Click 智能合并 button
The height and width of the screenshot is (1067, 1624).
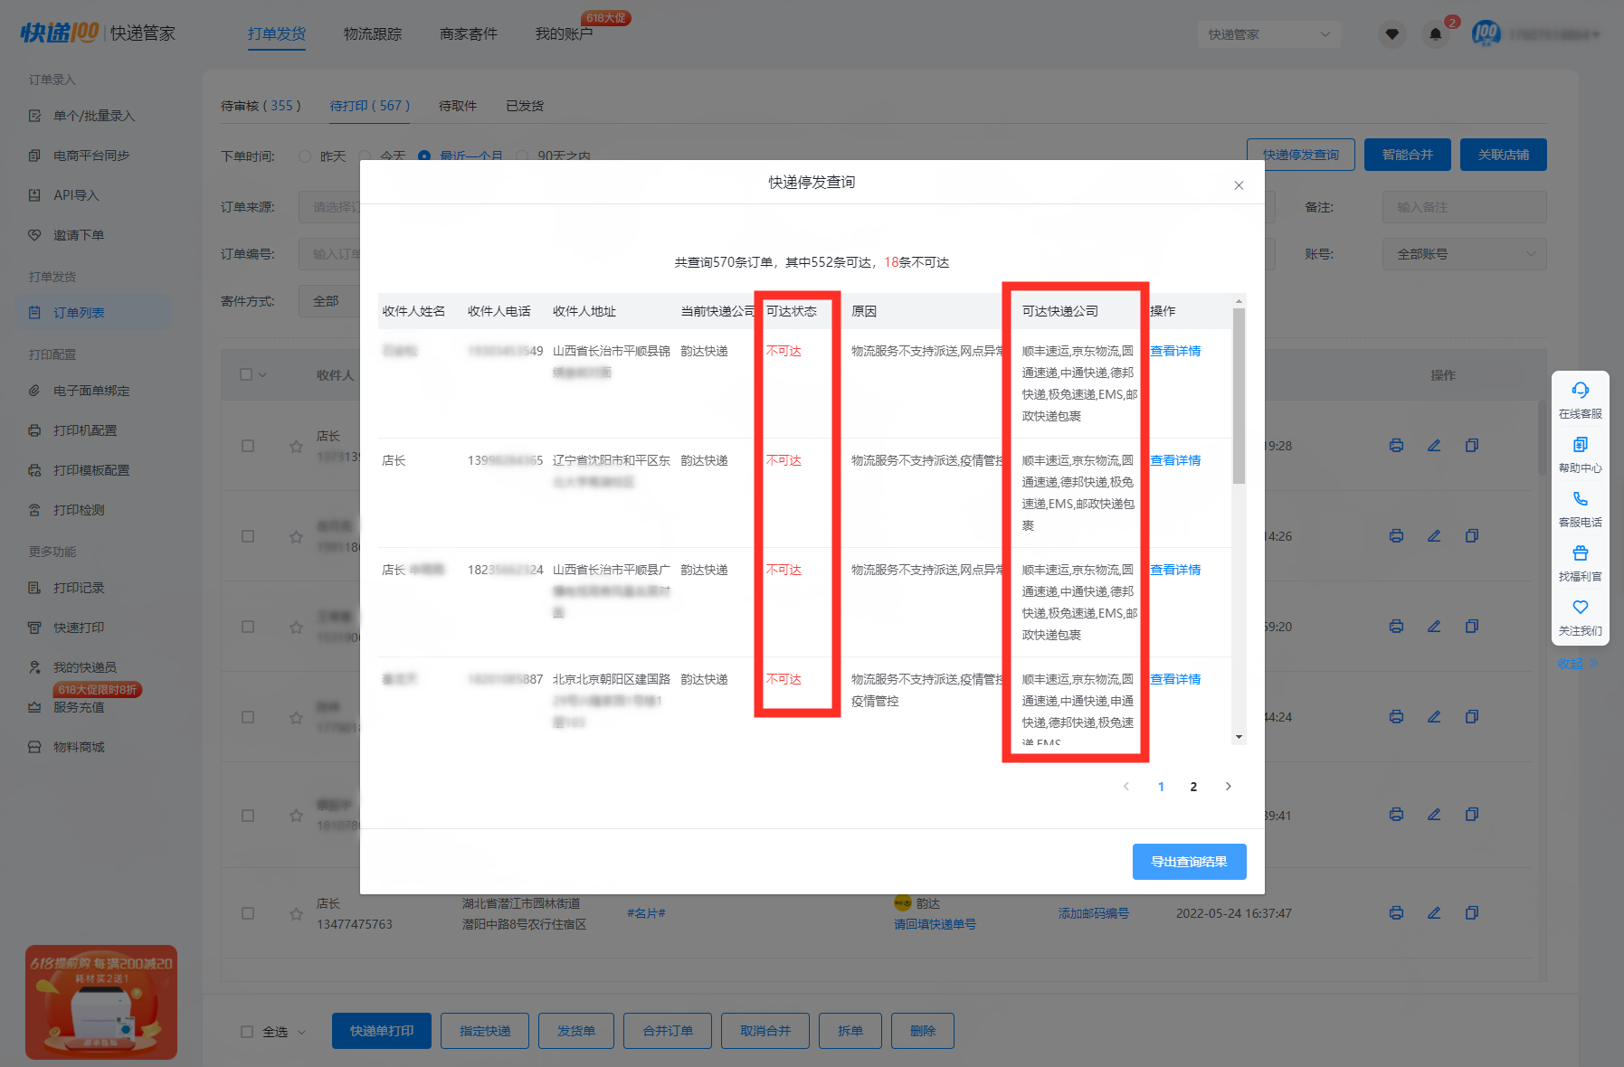pos(1407,155)
